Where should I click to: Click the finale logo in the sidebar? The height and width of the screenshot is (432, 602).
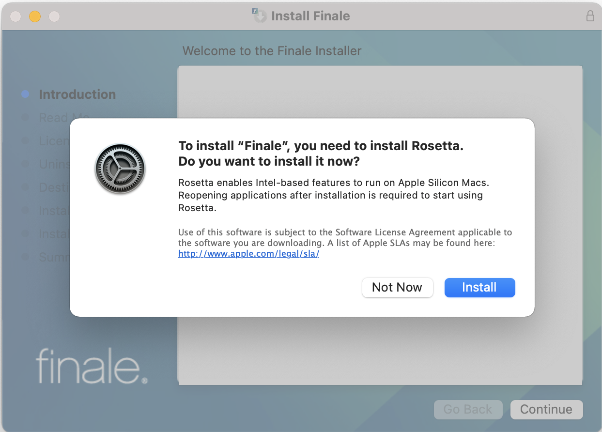click(x=92, y=365)
